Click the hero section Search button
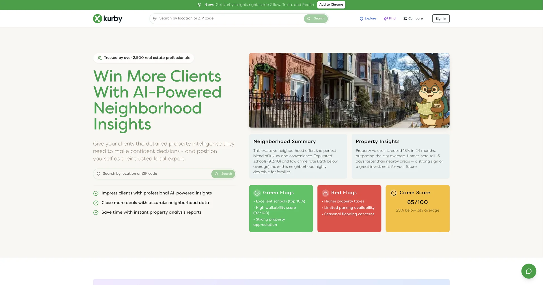The width and height of the screenshot is (543, 285). pyautogui.click(x=223, y=174)
